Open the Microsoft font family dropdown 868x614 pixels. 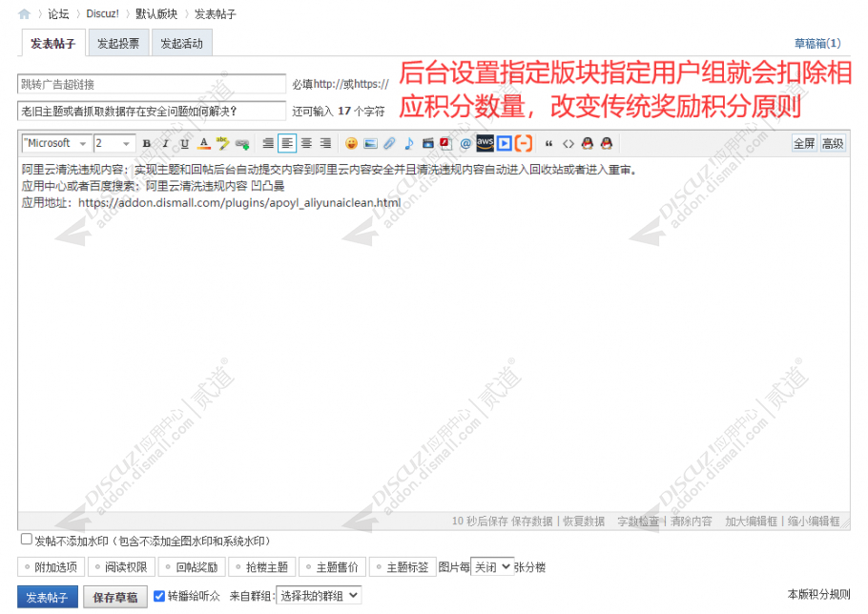point(56,143)
